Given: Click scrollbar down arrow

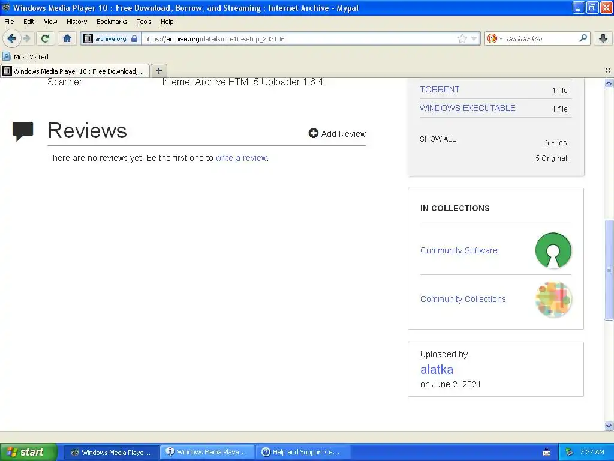Looking at the screenshot, I should (609, 426).
